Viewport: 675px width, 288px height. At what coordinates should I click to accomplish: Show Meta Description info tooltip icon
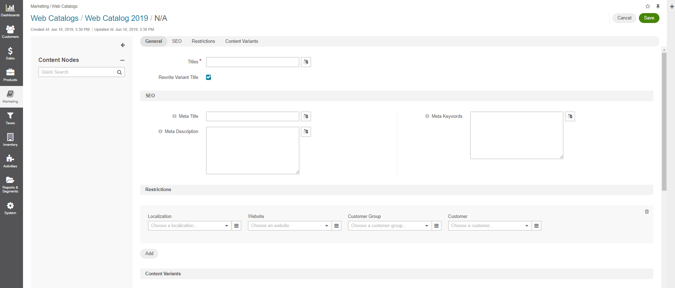(160, 132)
